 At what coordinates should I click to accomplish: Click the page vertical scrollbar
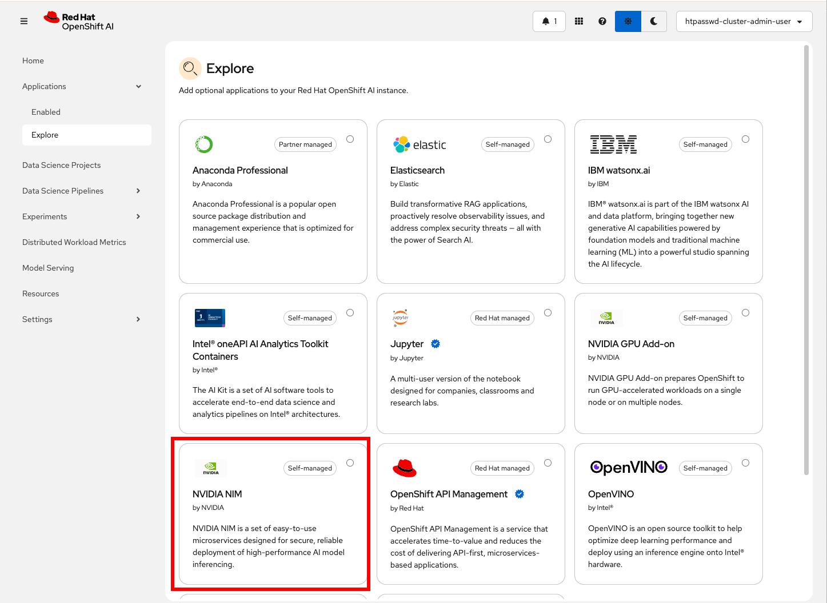806,260
